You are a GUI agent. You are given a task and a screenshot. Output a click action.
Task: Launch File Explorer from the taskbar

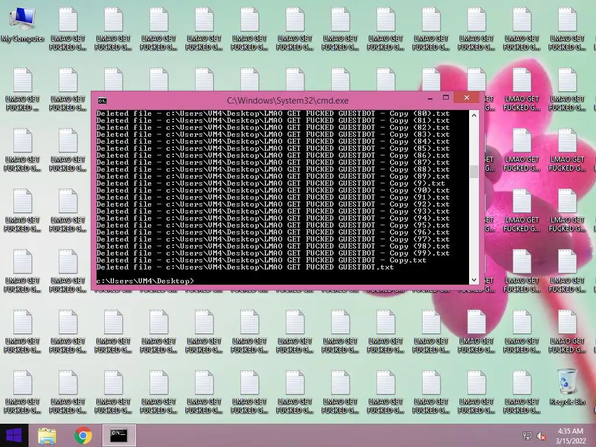click(47, 435)
